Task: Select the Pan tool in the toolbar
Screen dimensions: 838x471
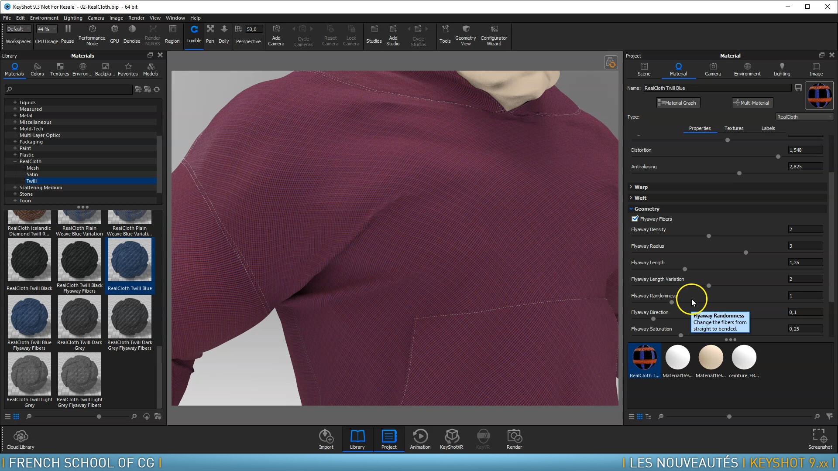Action: (209, 35)
